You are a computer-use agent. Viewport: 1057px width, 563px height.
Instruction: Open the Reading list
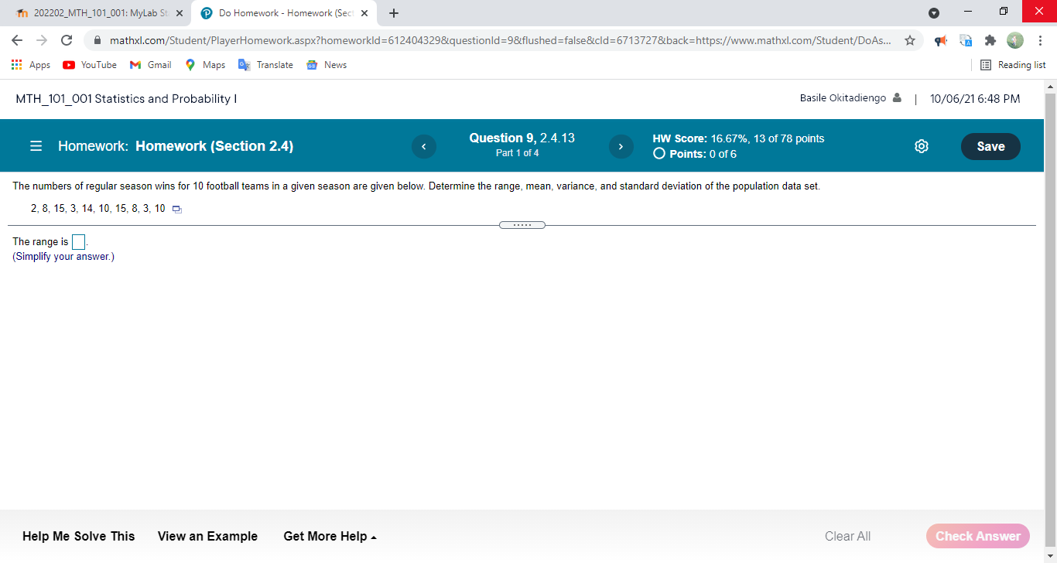[x=1013, y=65]
